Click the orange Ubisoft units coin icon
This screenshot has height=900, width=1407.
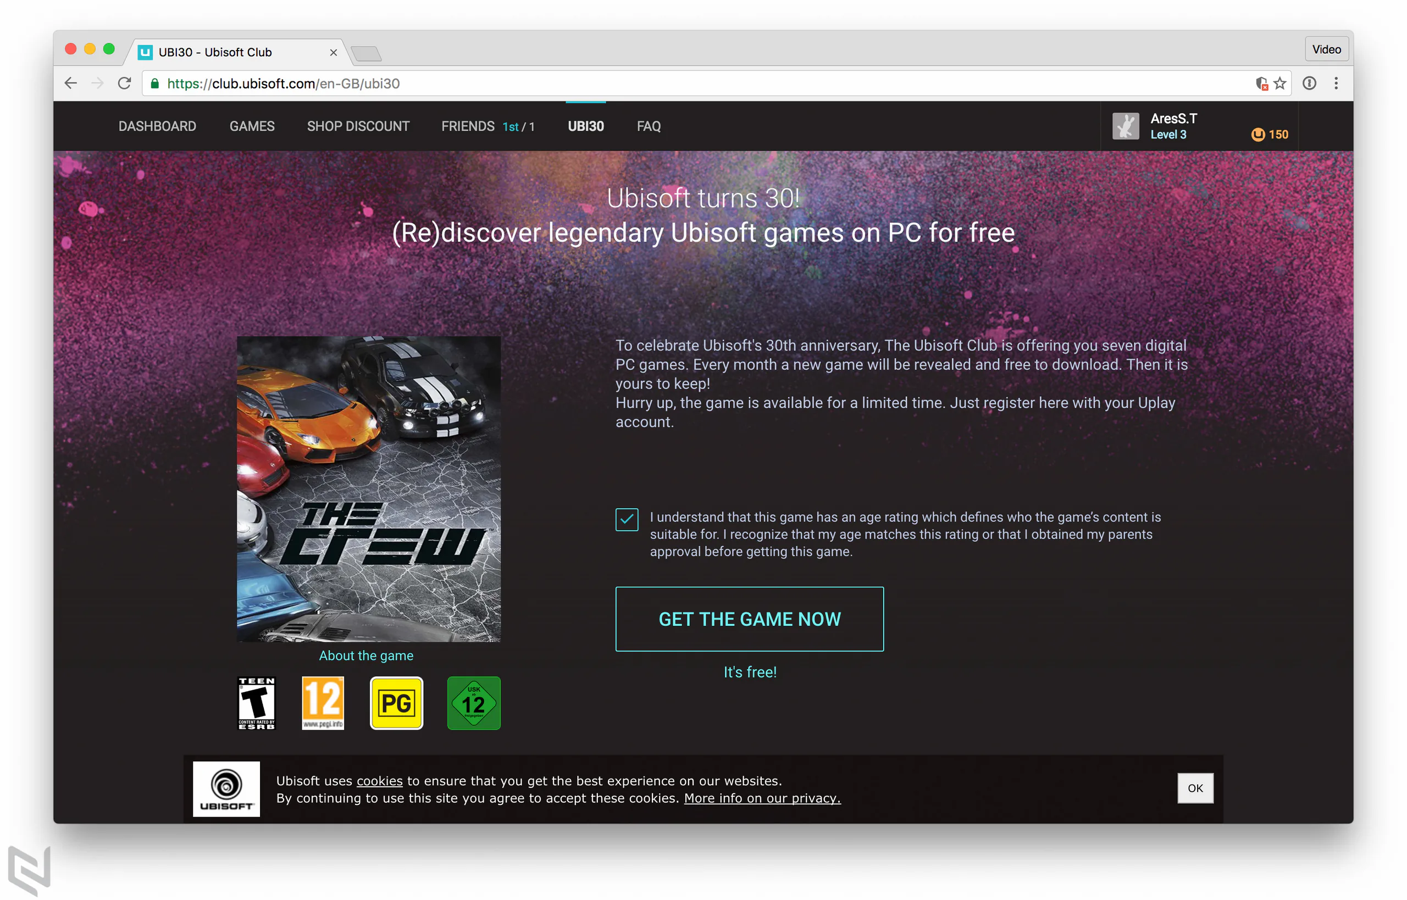tap(1258, 135)
